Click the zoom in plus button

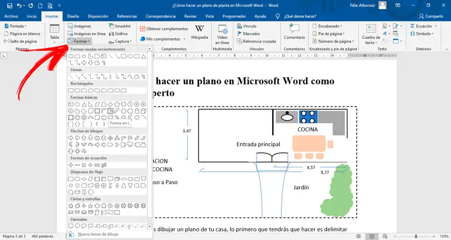[x=434, y=236]
